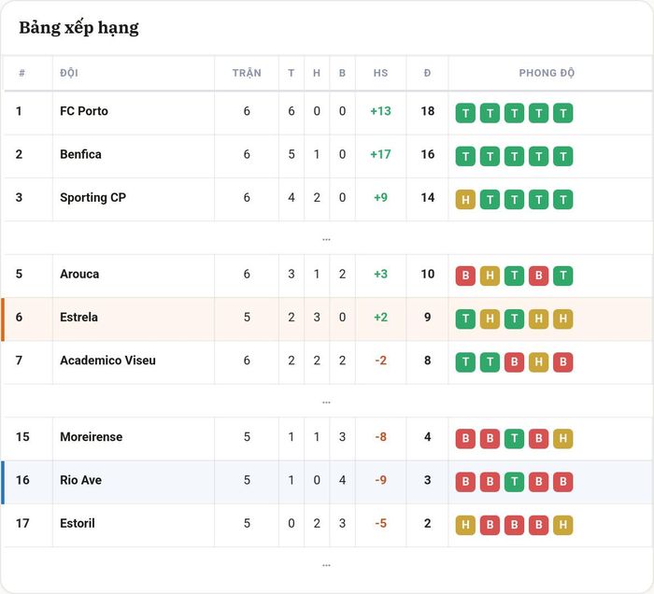Select the highlighted Rio Ave row
This screenshot has width=654, height=594.
tap(327, 482)
